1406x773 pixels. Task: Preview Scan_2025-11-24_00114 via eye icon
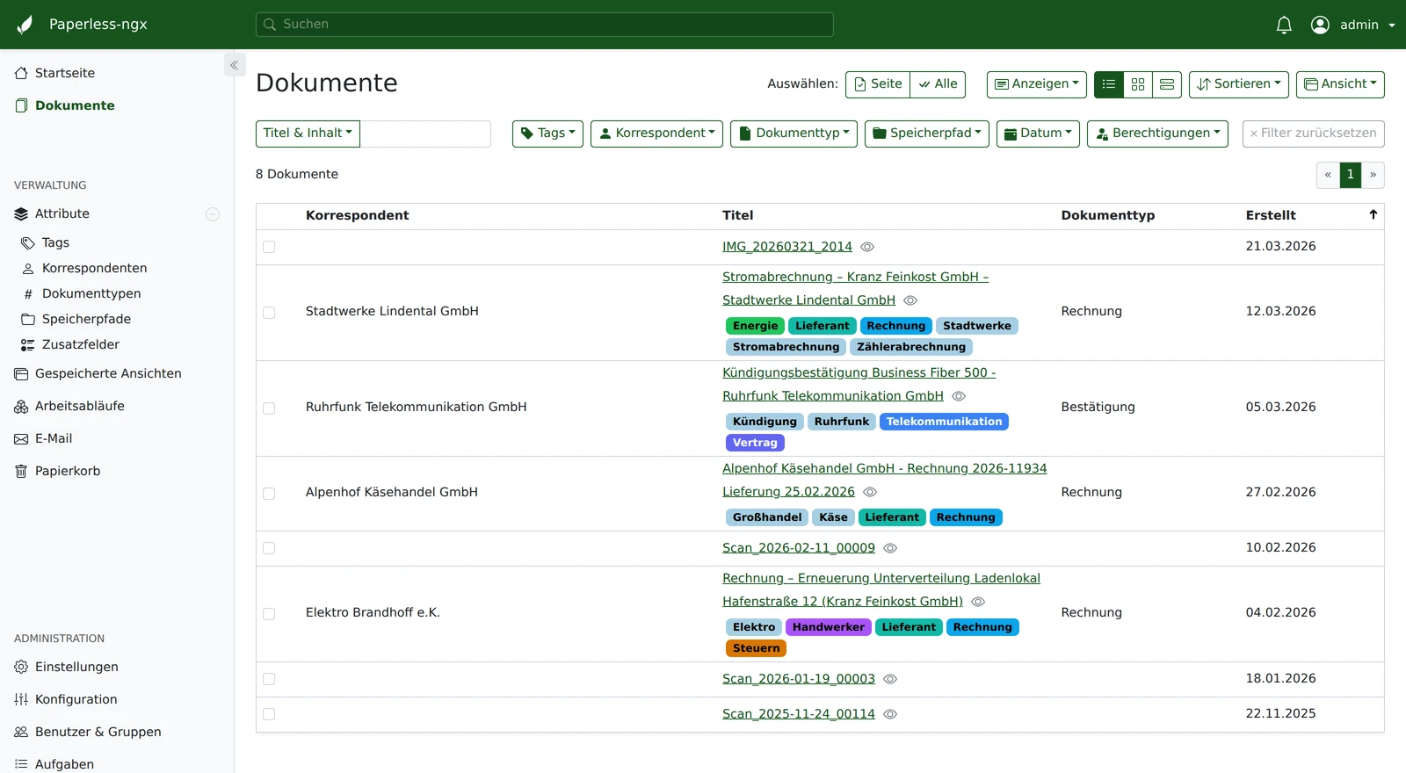click(890, 714)
